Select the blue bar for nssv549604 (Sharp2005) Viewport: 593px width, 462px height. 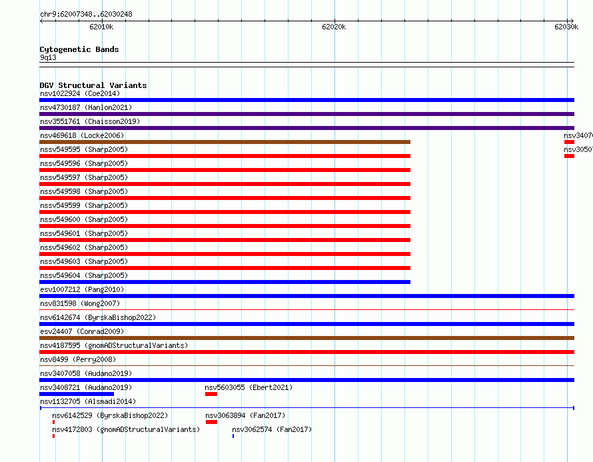[225, 282]
